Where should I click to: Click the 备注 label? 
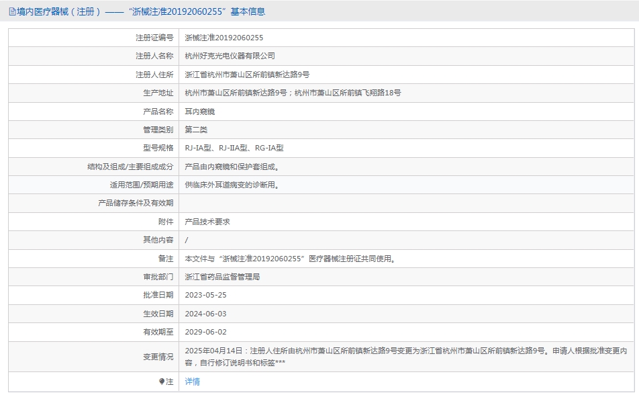[166, 258]
